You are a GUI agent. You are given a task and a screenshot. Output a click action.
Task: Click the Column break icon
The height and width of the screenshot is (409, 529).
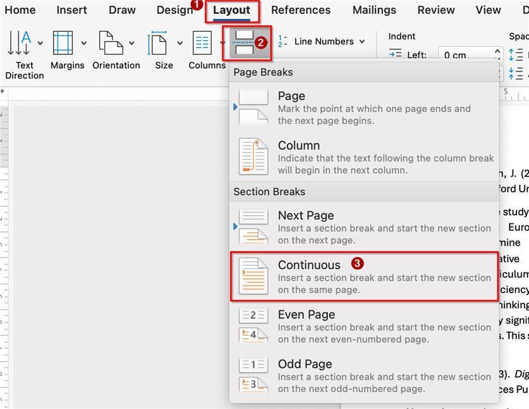coord(253,157)
